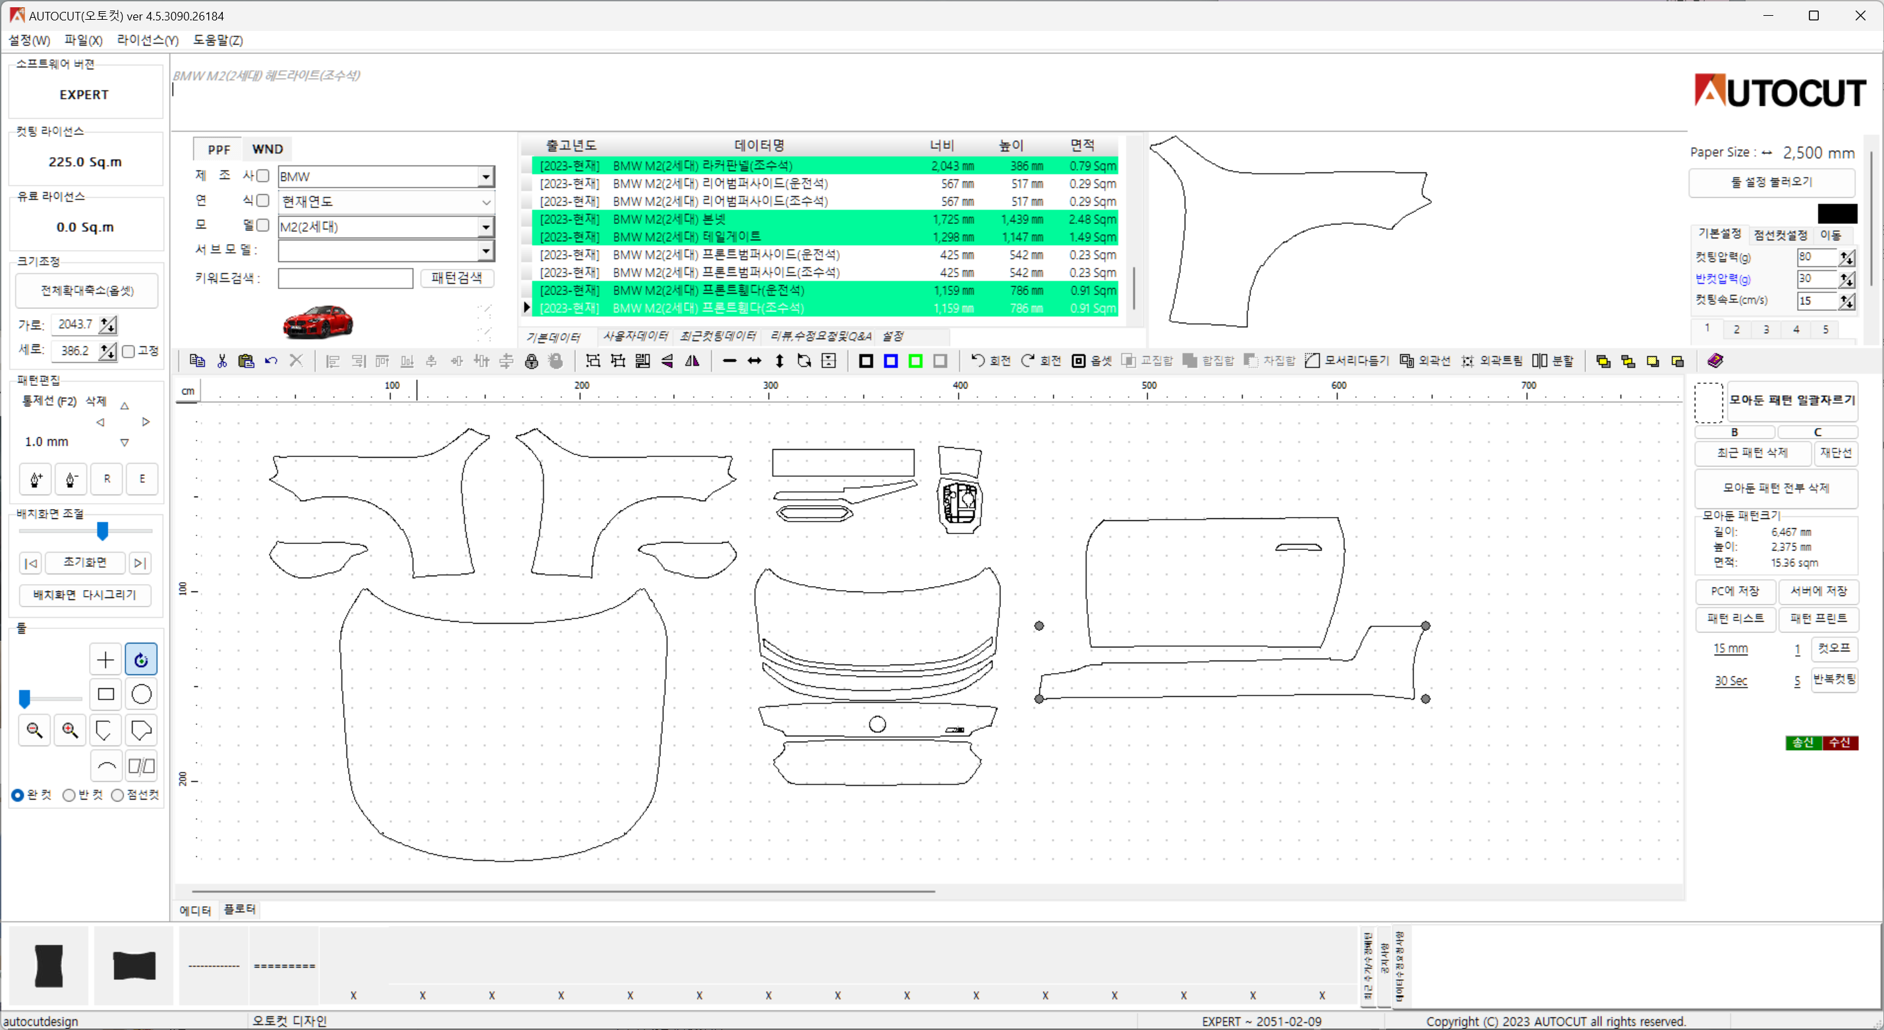Click the 전체확대축소(옵셋) button
Screen dimensions: 1884x1030
pos(87,291)
